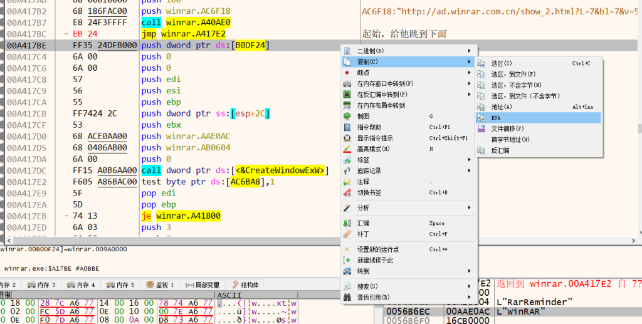The height and width of the screenshot is (324, 642).
Task: Open the 结构体 tab
Action: (245, 285)
